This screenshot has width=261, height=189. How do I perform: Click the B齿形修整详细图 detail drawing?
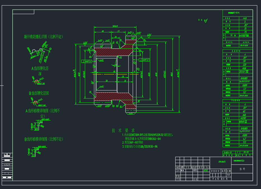(35, 152)
